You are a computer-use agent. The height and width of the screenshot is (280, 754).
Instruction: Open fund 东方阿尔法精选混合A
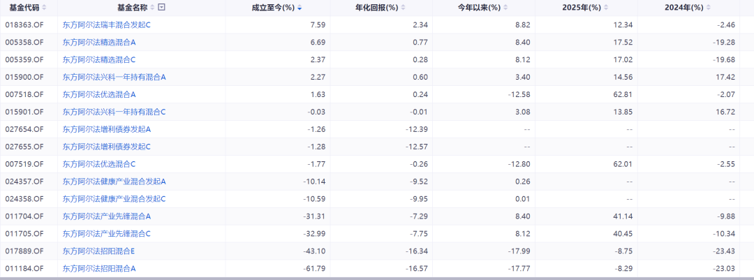[99, 43]
